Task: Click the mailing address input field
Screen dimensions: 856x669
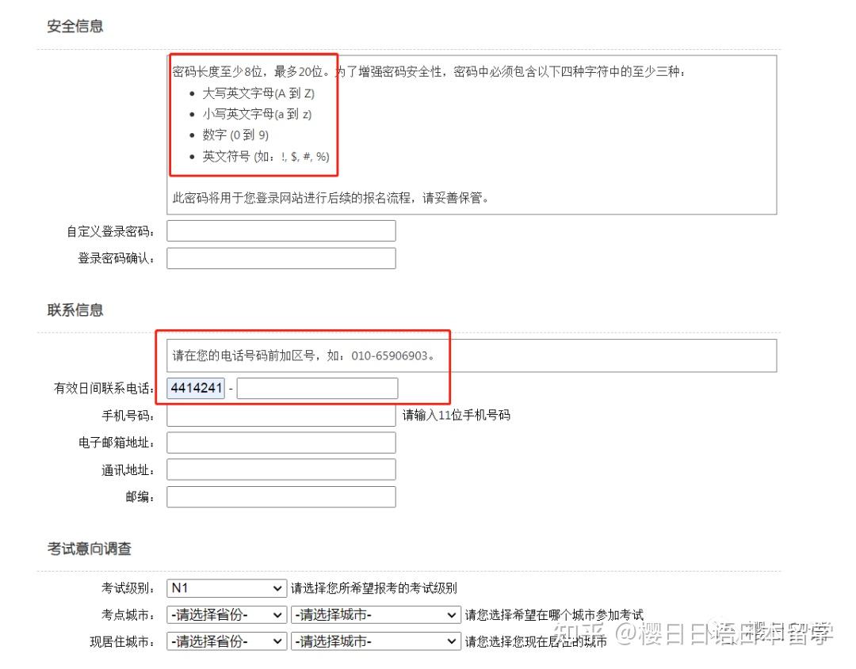Action: pyautogui.click(x=281, y=469)
